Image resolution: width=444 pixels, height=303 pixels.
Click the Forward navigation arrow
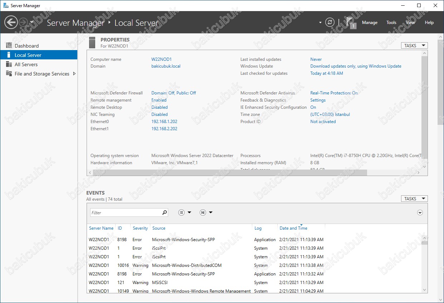coord(23,23)
